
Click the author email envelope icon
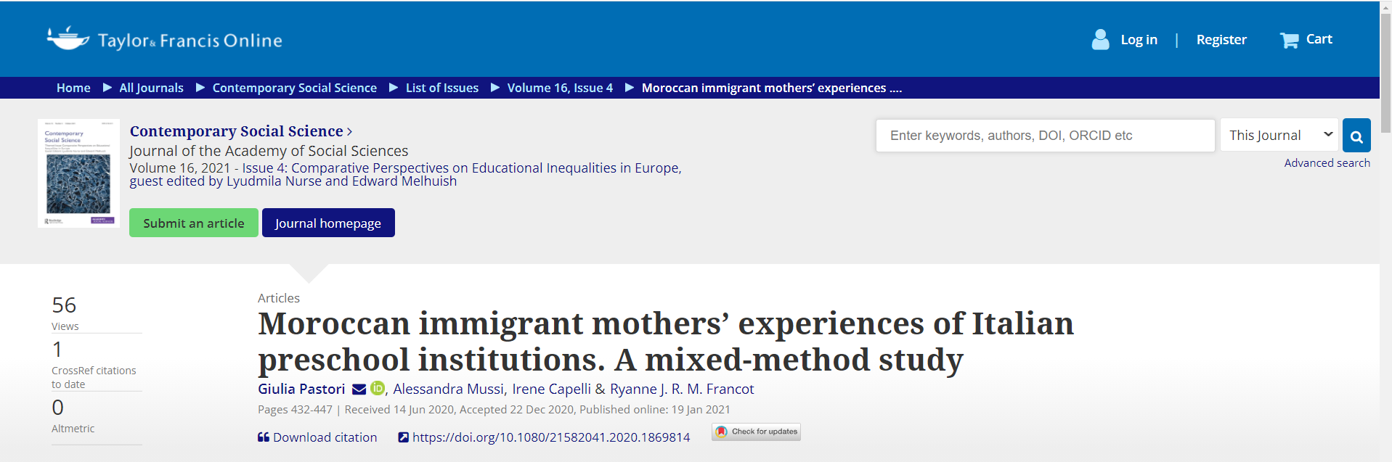pyautogui.click(x=359, y=389)
